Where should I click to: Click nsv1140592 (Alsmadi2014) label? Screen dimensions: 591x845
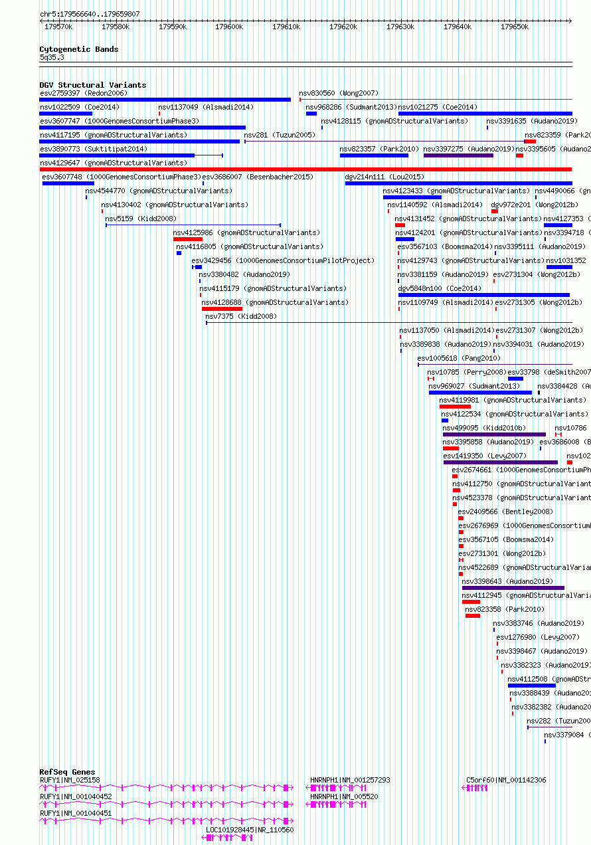pyautogui.click(x=436, y=205)
